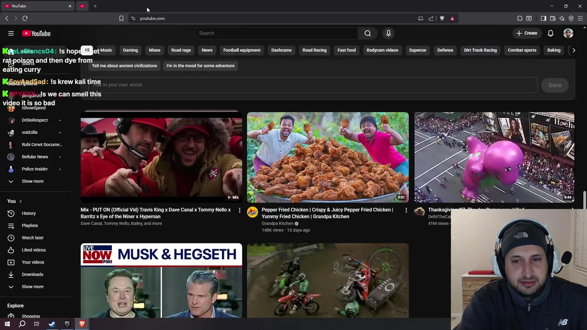Open Epic Games from the taskbar
This screenshot has height=330, width=587.
67,324
